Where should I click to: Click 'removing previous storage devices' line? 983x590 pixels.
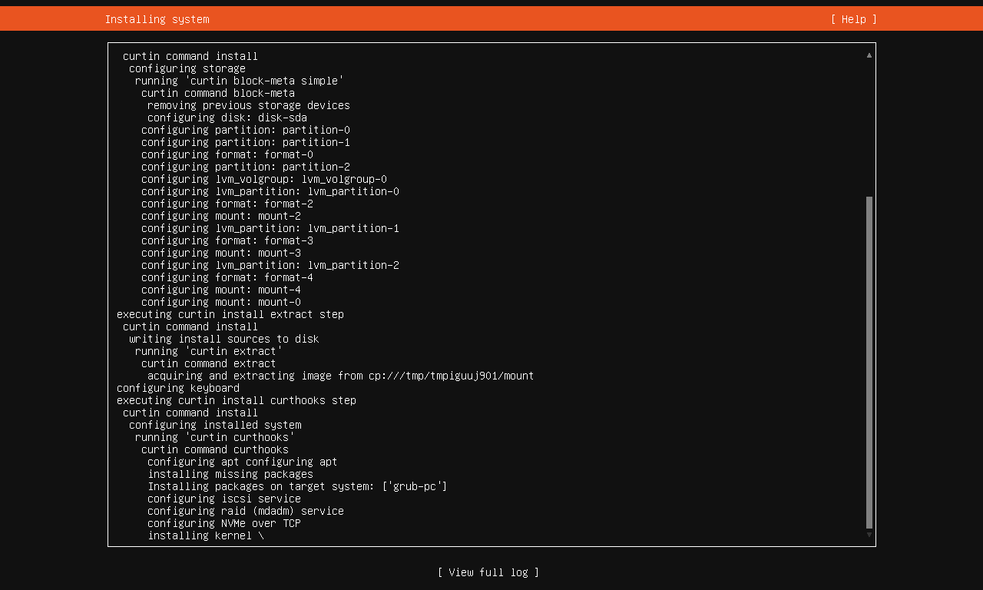pyautogui.click(x=248, y=105)
